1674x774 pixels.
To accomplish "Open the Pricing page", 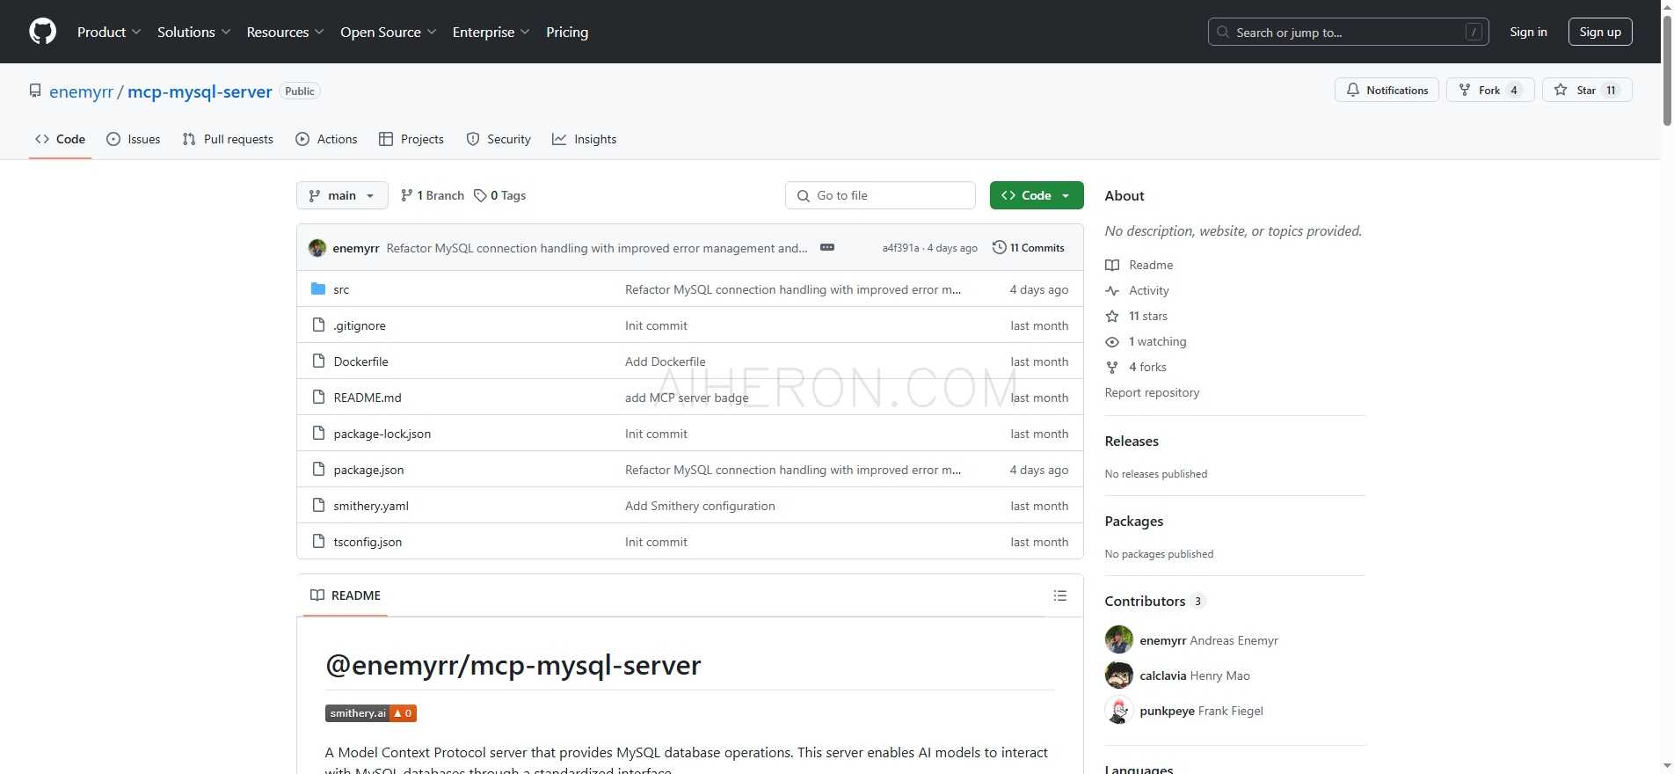I will coord(567,32).
